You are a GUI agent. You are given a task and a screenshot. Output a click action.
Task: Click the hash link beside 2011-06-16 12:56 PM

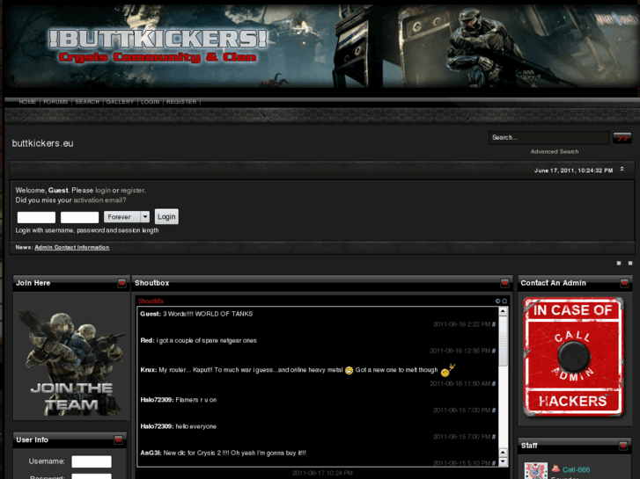pyautogui.click(x=494, y=351)
